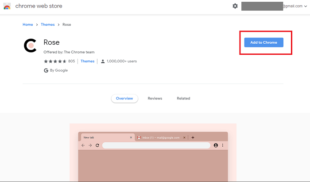
Task: Click the Rose breadcrumb text
Action: click(x=66, y=24)
